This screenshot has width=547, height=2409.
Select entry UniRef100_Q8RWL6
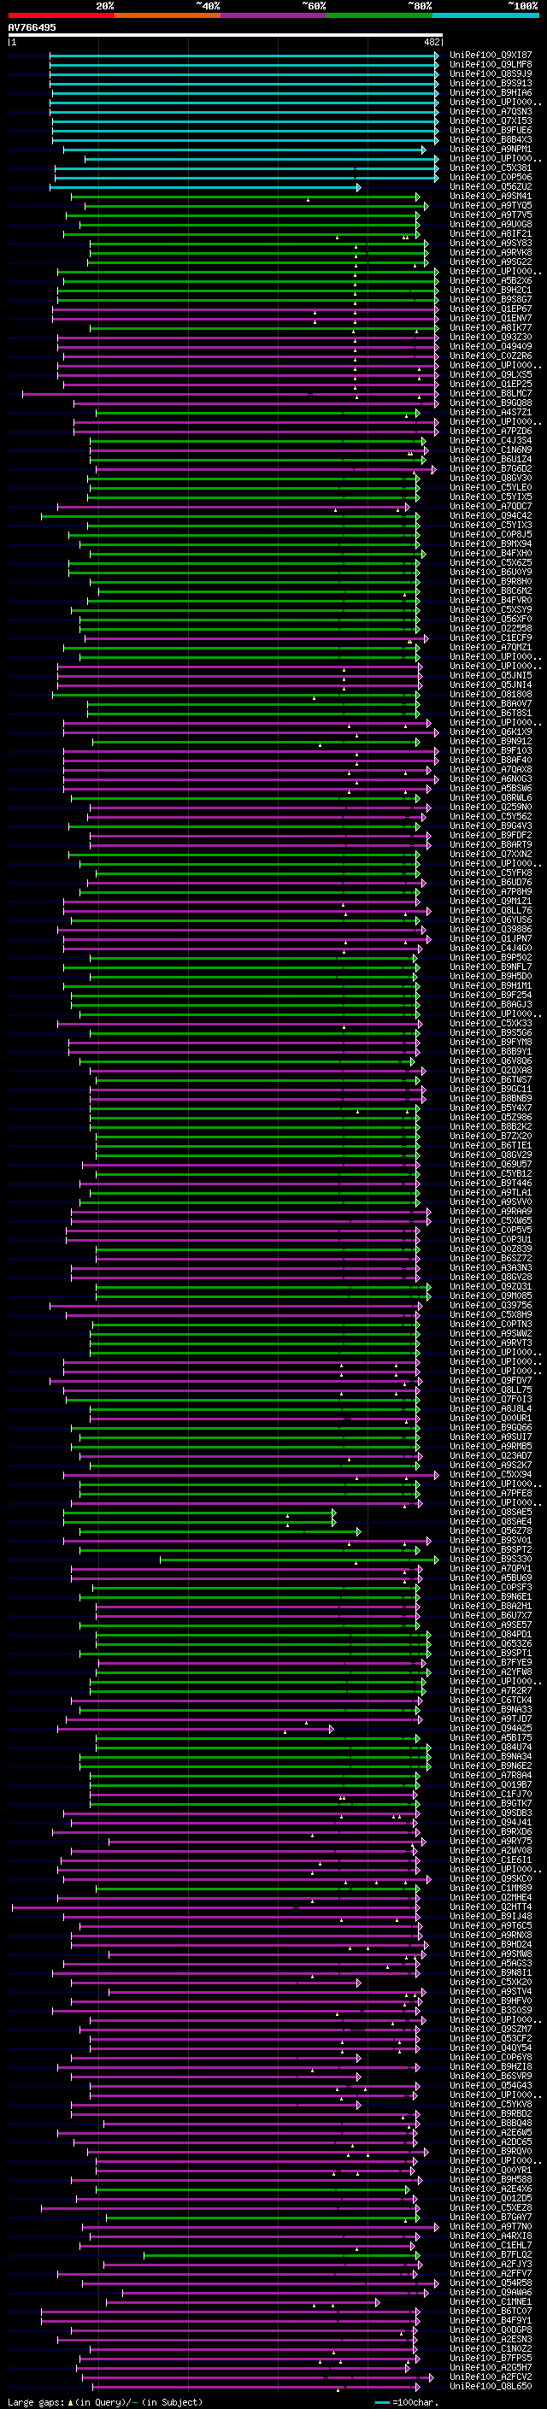click(x=491, y=797)
